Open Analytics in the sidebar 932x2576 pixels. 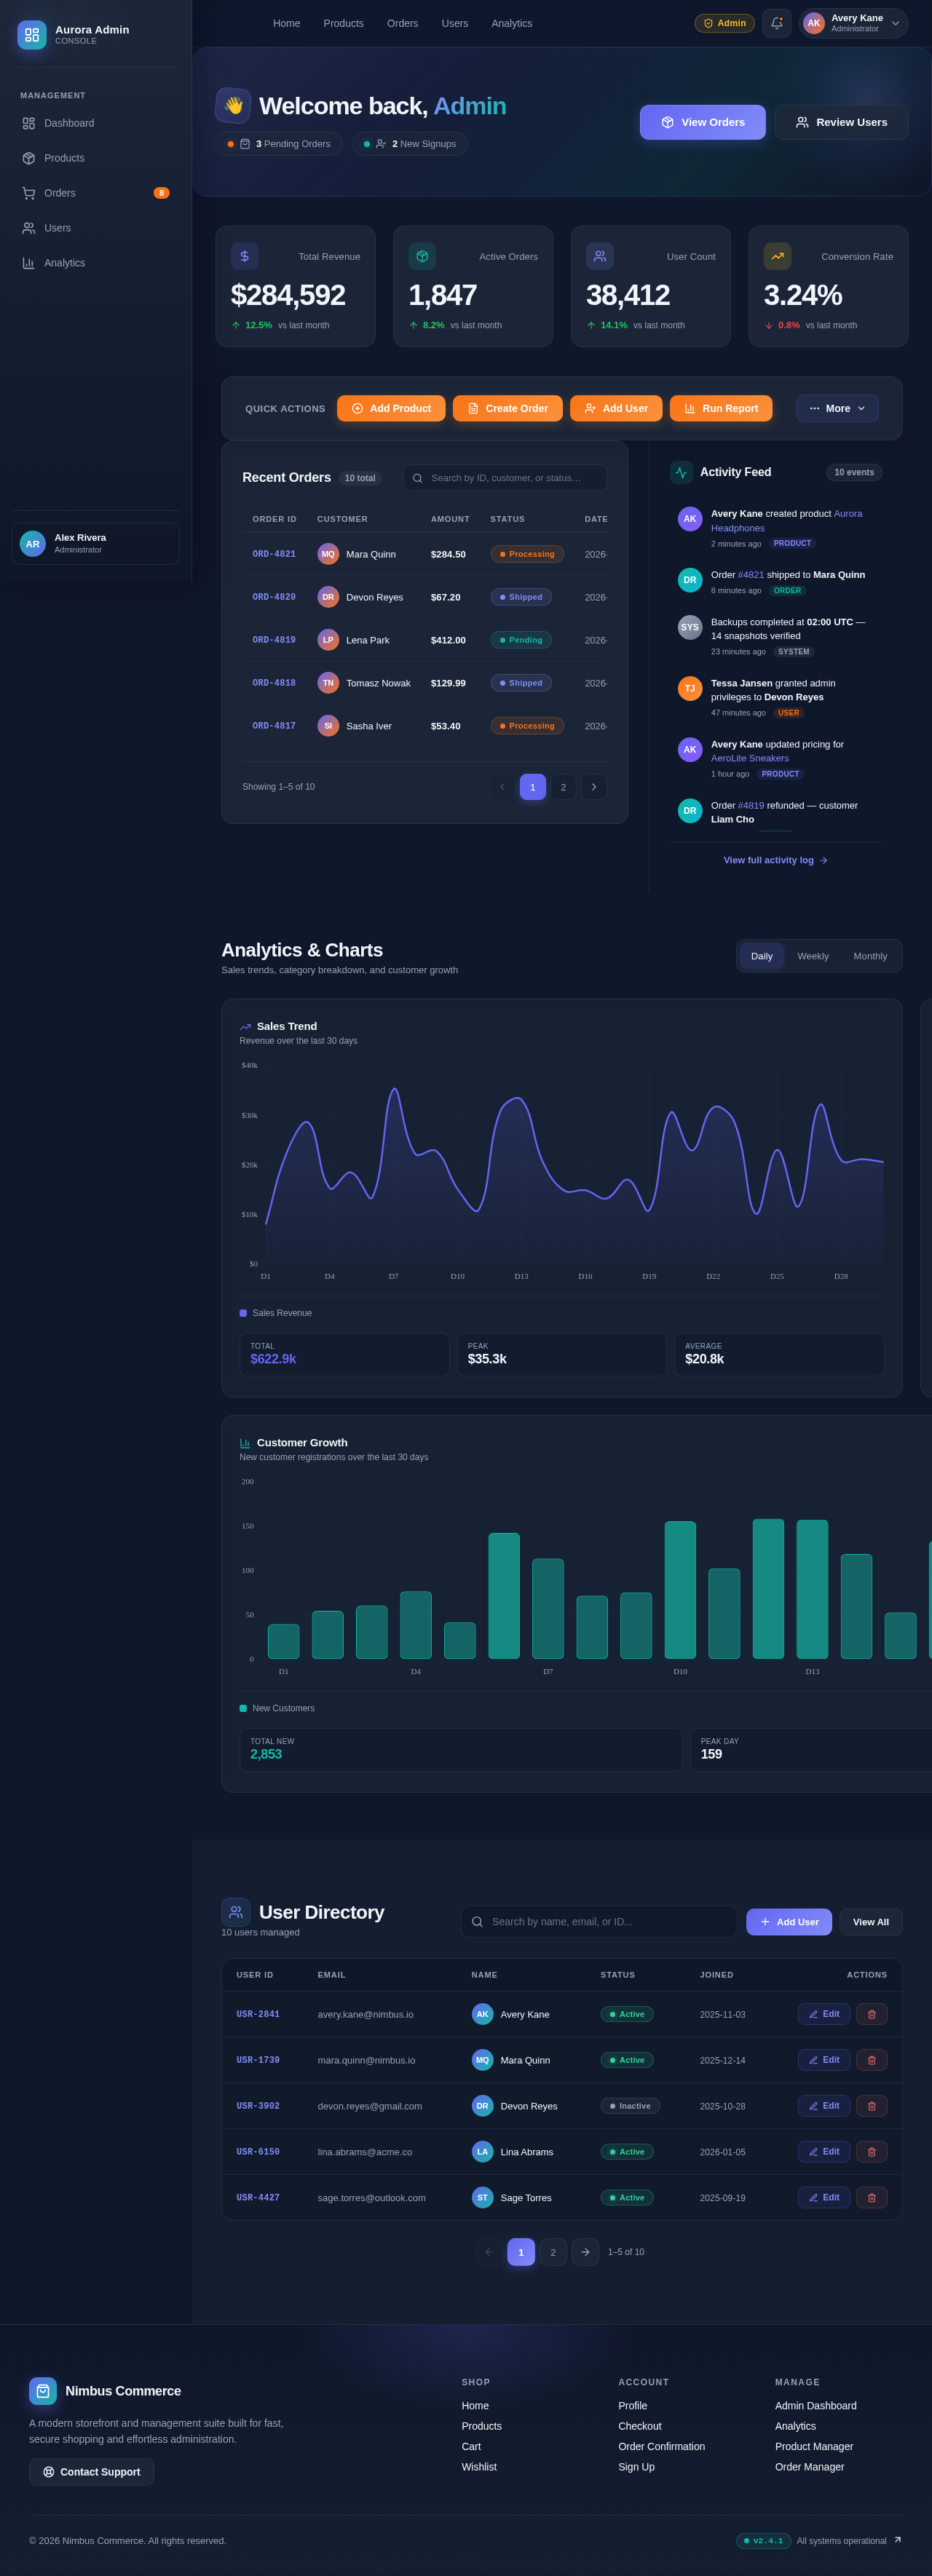pos(96,263)
